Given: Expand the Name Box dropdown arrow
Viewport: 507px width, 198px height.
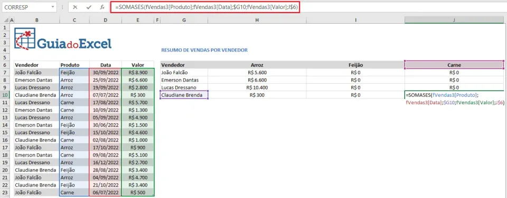Looking at the screenshot, I should click(x=53, y=7).
